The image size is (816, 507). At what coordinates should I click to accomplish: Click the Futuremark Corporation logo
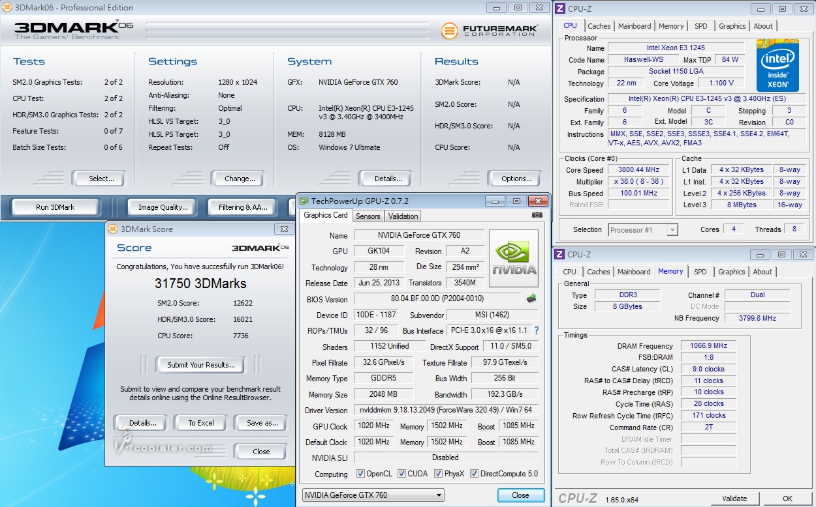490,31
